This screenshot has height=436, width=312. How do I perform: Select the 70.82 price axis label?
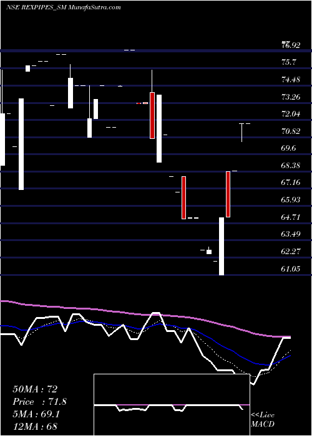pos(291,131)
